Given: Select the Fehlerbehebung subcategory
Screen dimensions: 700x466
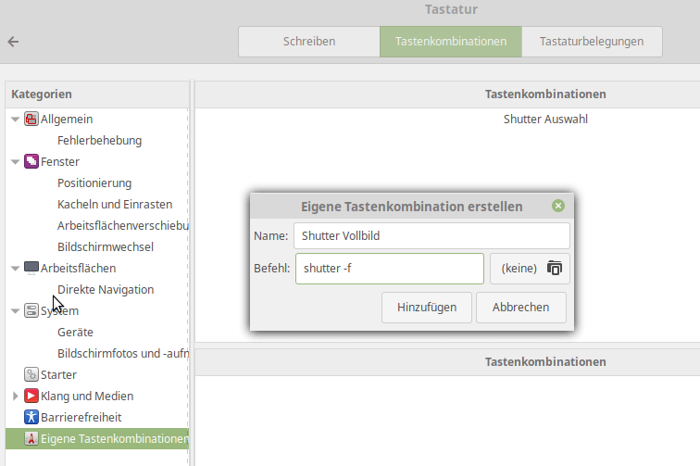Looking at the screenshot, I should point(100,140).
